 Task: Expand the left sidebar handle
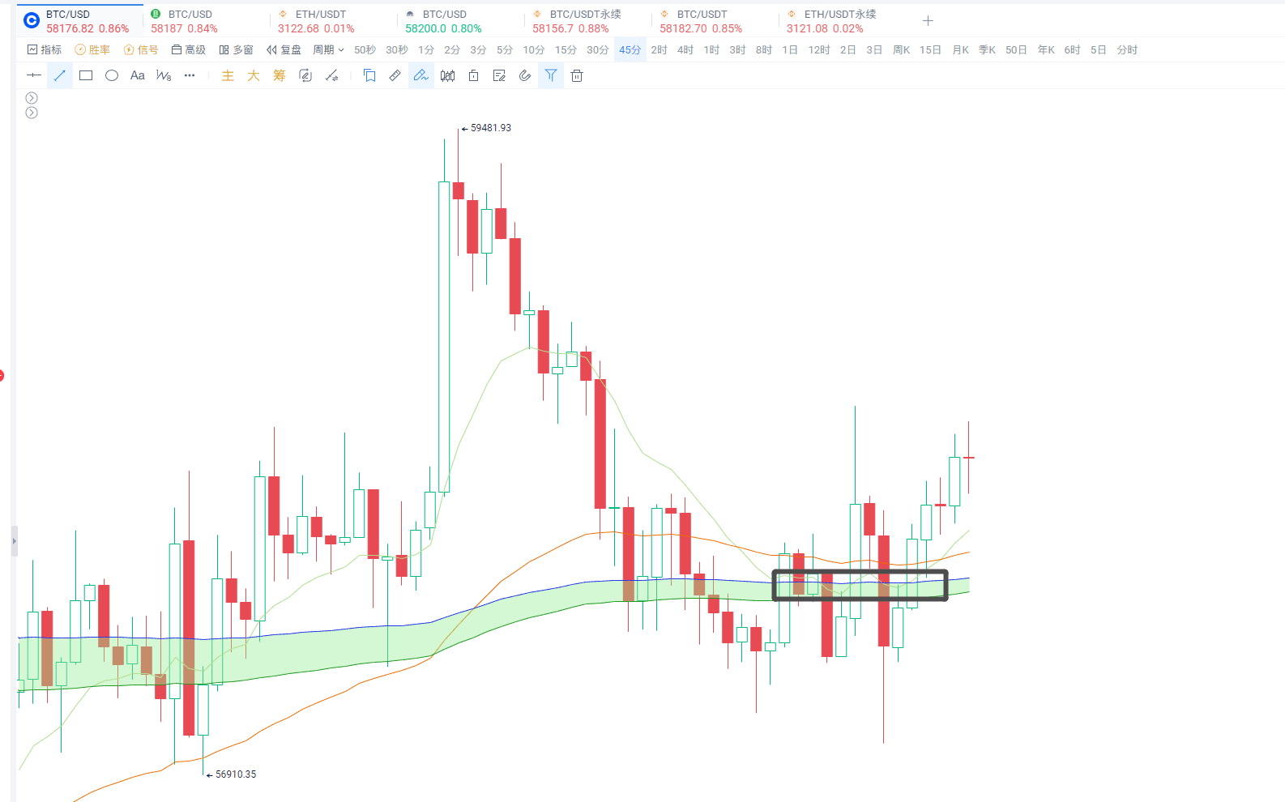tap(14, 540)
